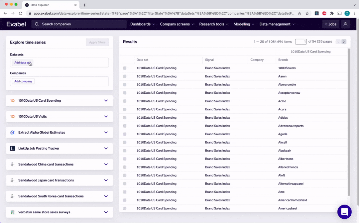Expand LinkUp Job Posting Tracker chevron

(106, 148)
